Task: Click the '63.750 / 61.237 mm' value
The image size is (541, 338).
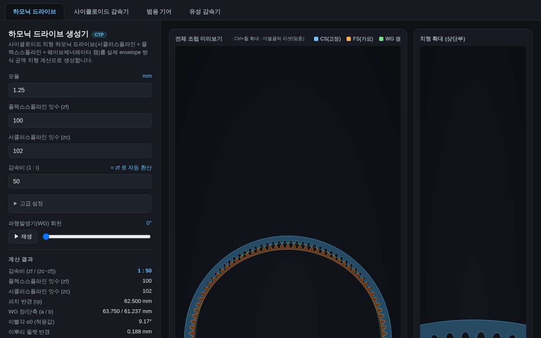Action: [127, 311]
